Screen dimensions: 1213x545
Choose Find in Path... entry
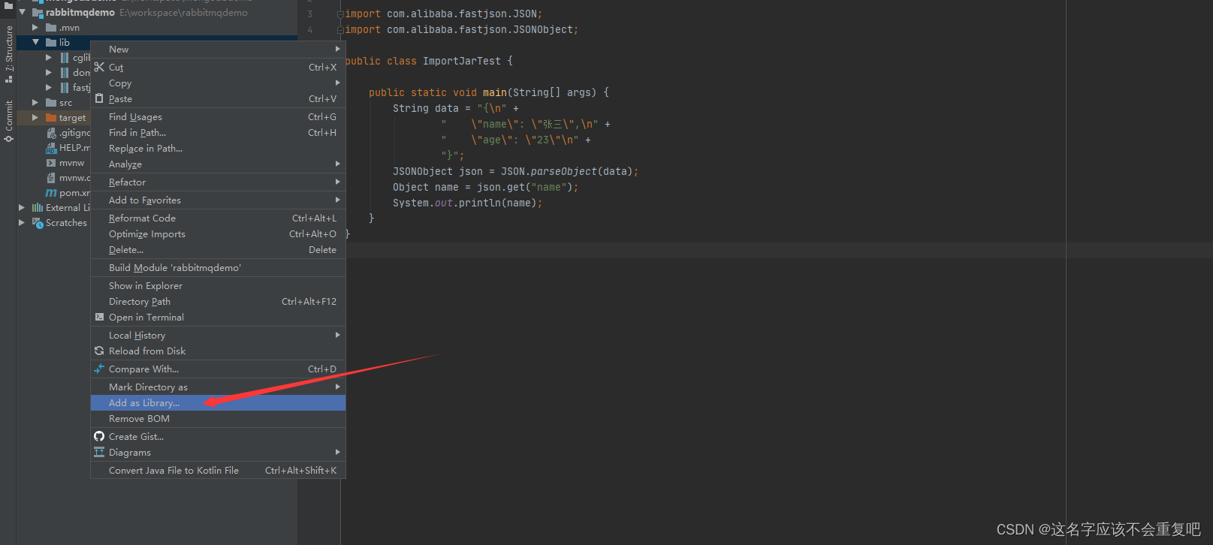(218, 132)
